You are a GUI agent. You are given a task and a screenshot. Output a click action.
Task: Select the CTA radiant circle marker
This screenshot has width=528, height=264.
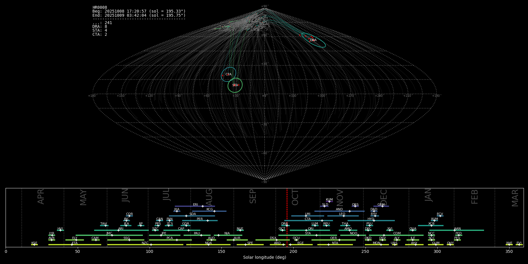coord(228,75)
